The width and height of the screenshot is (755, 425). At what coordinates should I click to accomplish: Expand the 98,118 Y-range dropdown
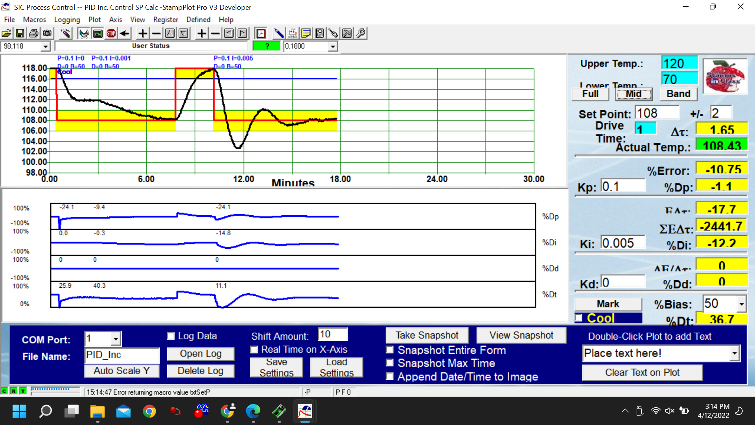click(46, 46)
